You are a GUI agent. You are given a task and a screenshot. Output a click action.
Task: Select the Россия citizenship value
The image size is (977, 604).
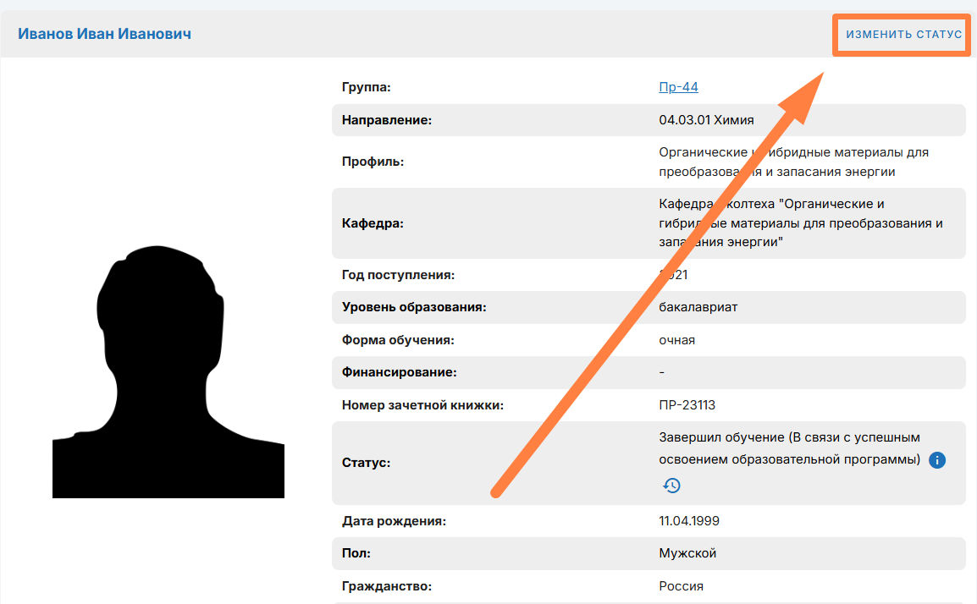pyautogui.click(x=681, y=586)
